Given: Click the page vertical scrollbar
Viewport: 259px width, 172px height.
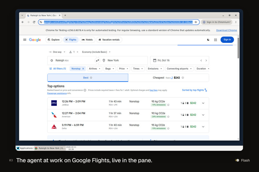Looking at the screenshot, I should pos(238,48).
